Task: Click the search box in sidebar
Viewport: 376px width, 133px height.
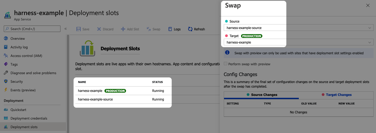Action: tap(32, 29)
